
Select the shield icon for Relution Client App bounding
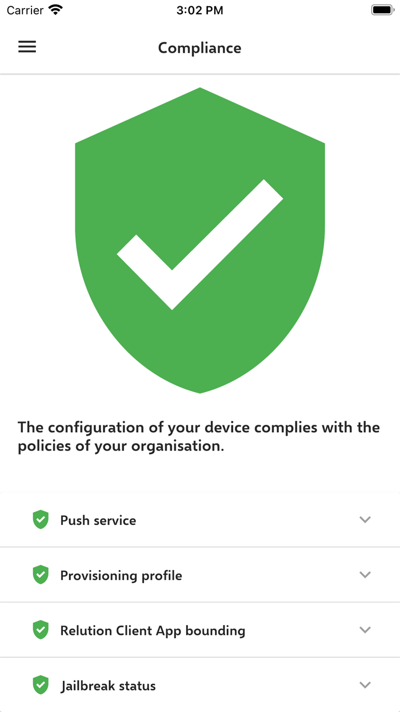(41, 630)
